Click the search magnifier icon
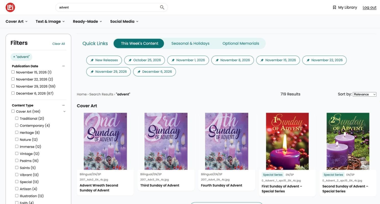The width and height of the screenshot is (380, 204). [x=162, y=7]
